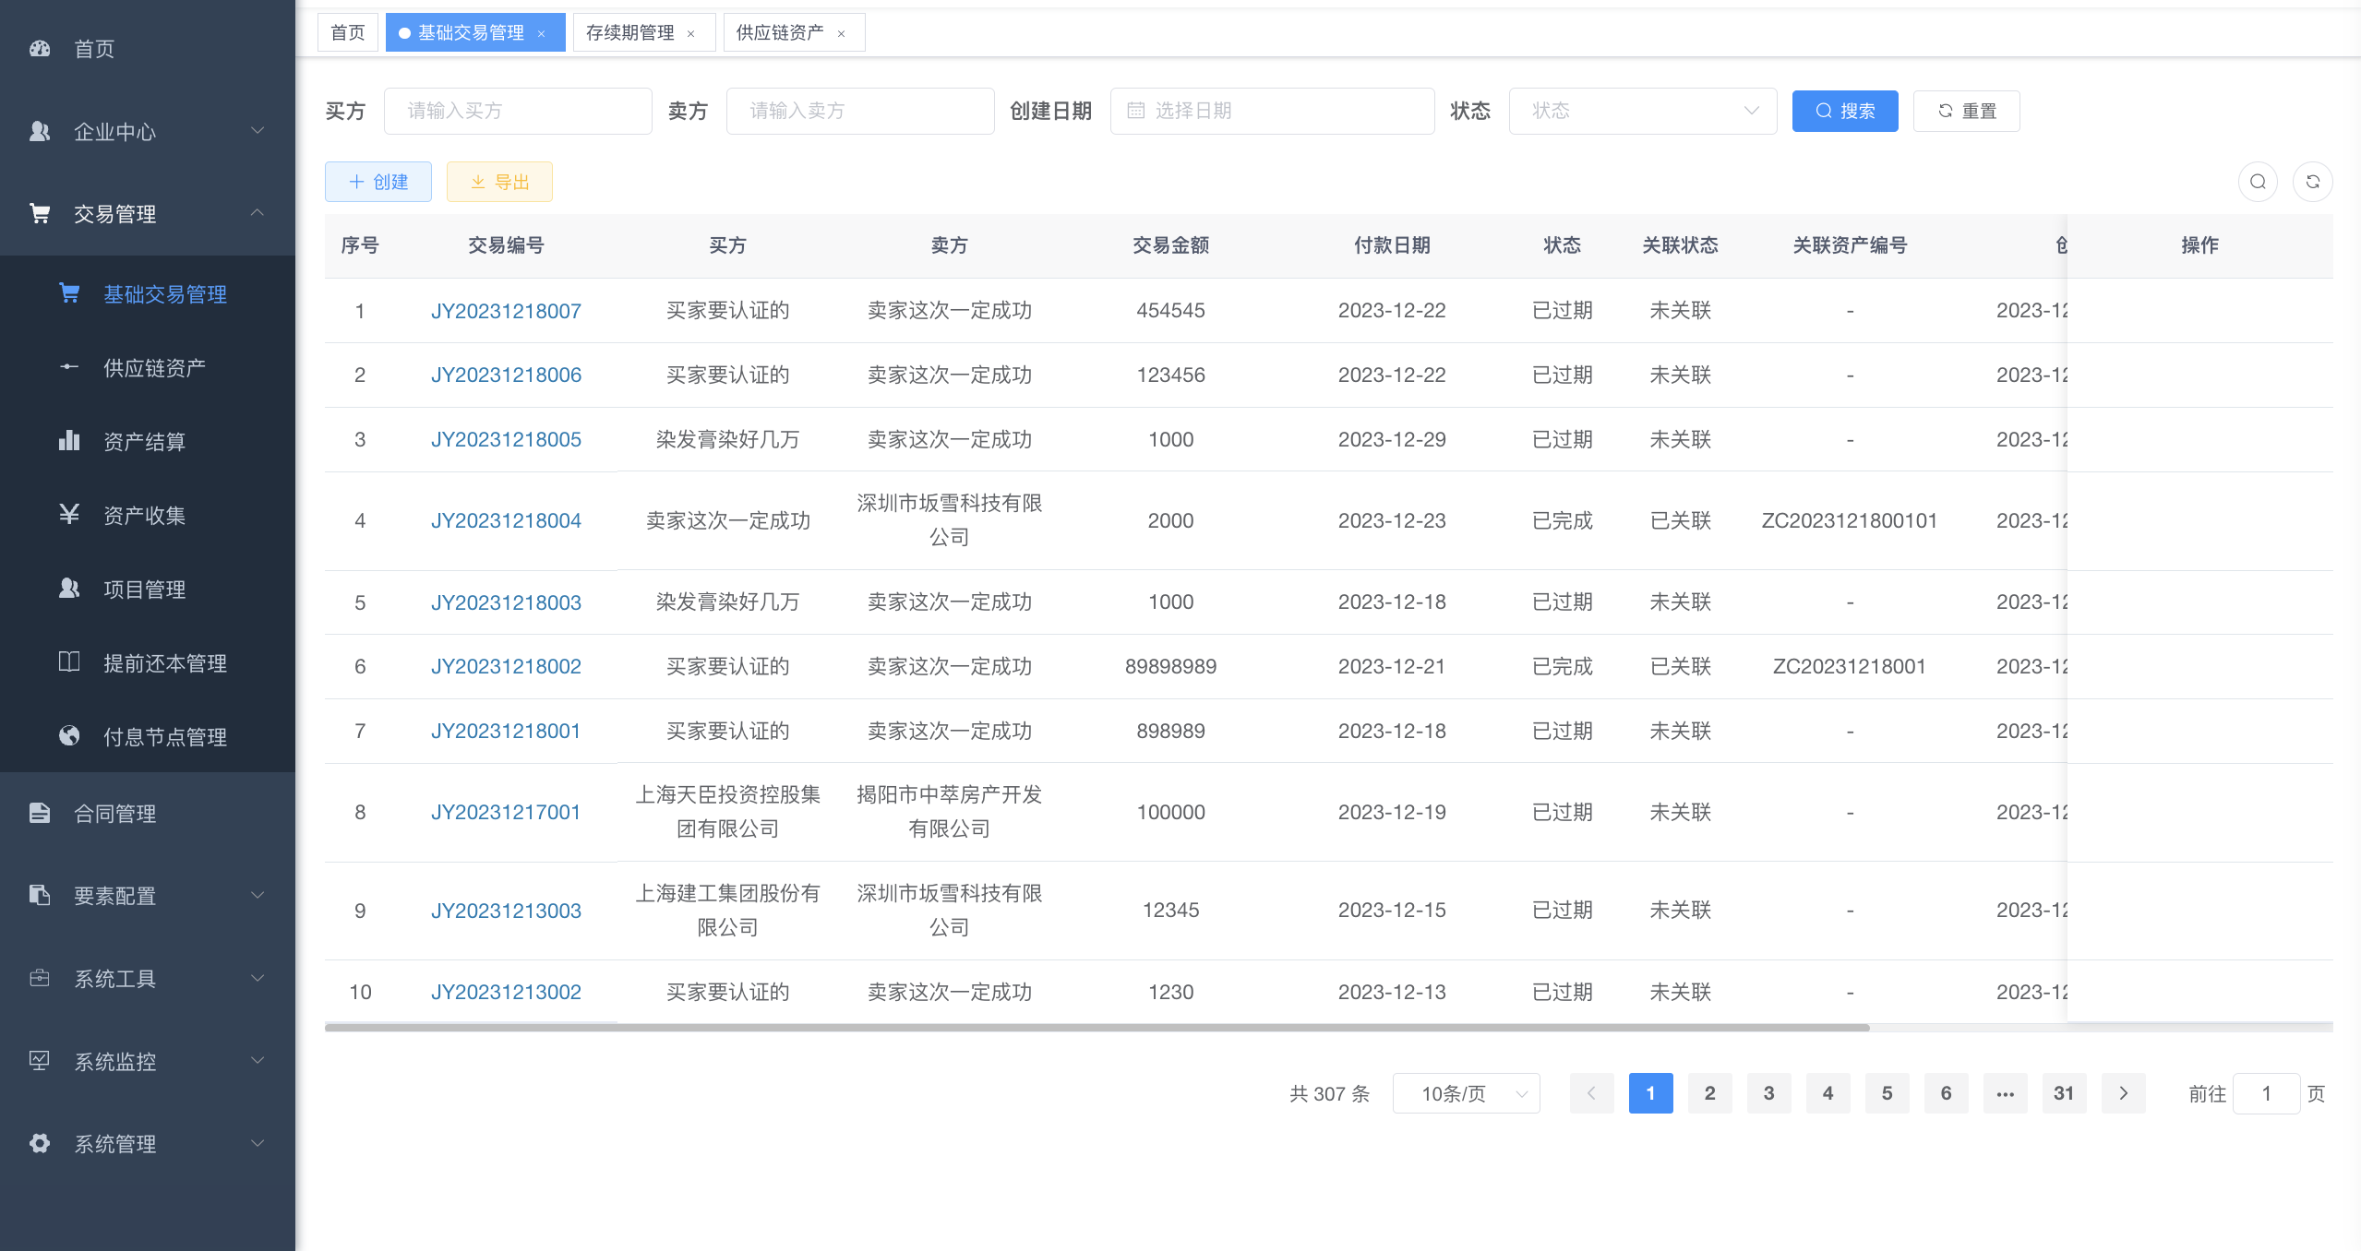Click the 前往 page number input
Screen dimensions: 2361x1251
point(2266,1093)
